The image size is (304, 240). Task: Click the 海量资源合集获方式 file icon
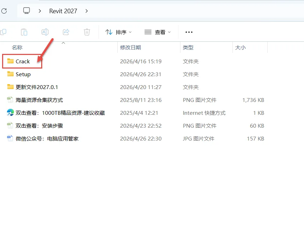10,100
